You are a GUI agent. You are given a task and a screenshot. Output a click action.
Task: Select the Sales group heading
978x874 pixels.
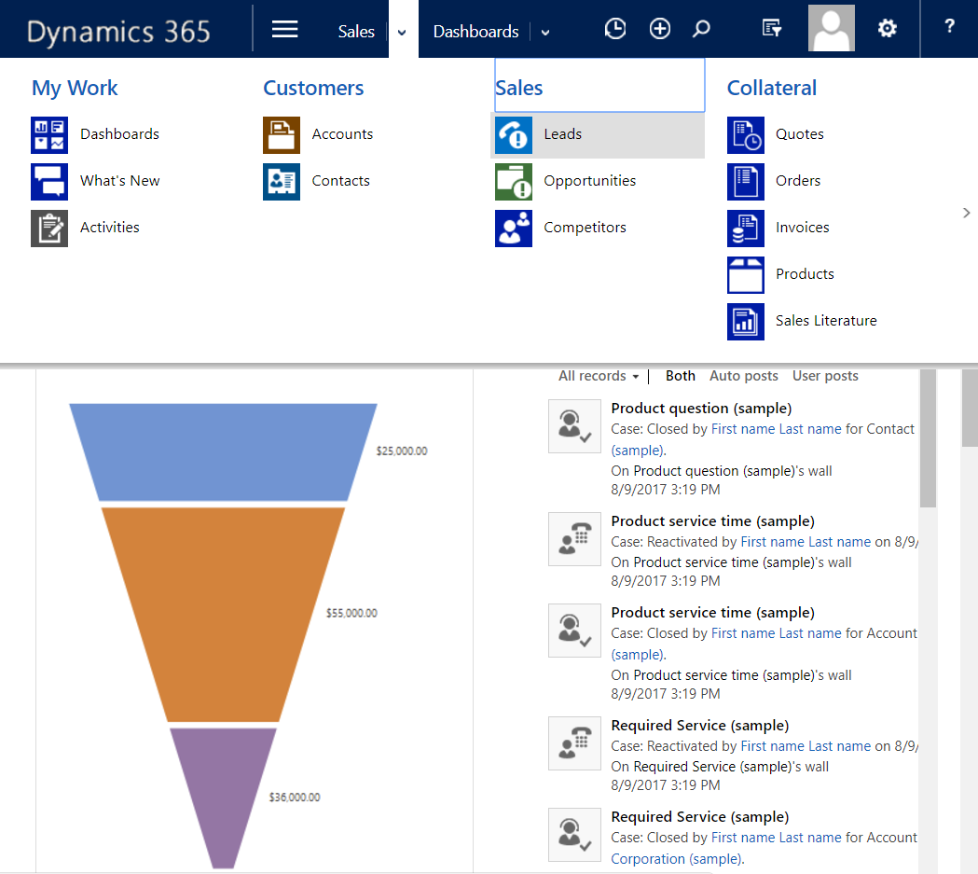click(519, 88)
